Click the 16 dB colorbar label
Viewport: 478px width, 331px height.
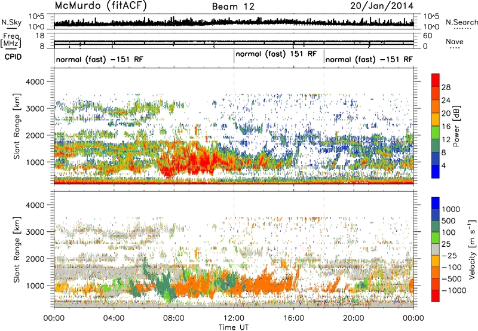click(446, 127)
